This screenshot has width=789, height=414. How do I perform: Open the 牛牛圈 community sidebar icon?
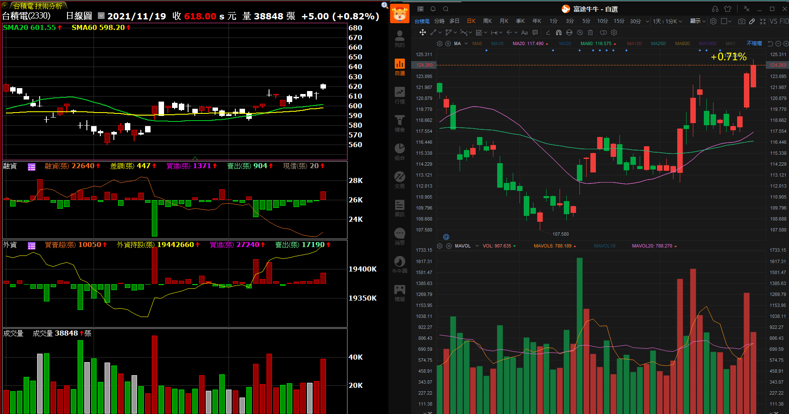[x=399, y=265]
